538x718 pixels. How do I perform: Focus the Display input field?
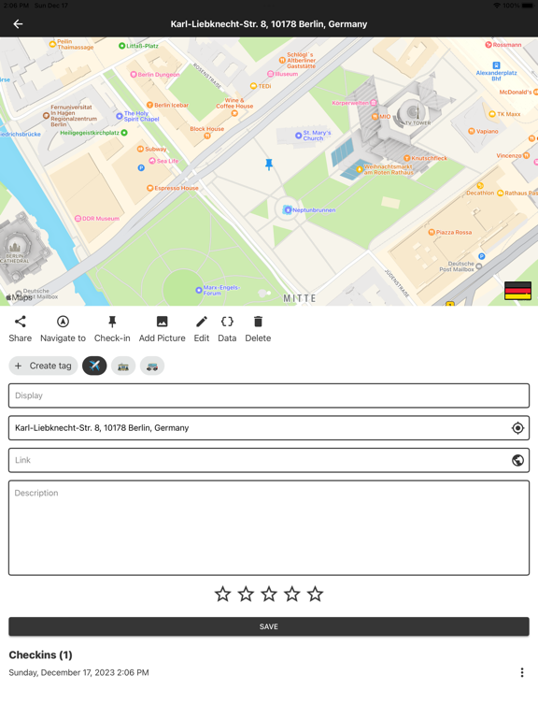coord(269,395)
